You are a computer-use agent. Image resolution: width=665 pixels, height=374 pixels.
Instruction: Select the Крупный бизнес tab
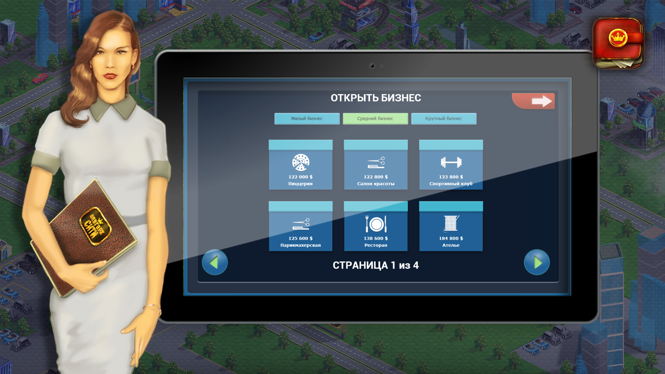(x=443, y=119)
